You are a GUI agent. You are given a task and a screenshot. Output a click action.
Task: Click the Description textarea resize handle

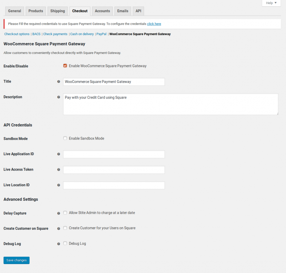coord(277,114)
